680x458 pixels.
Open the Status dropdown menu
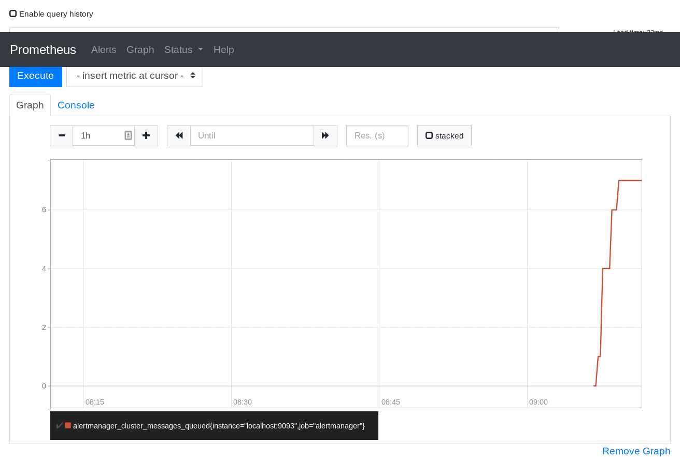(178, 49)
